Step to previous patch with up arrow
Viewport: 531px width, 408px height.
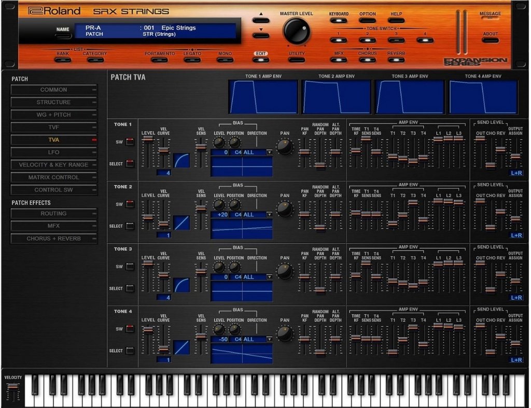[x=261, y=20]
